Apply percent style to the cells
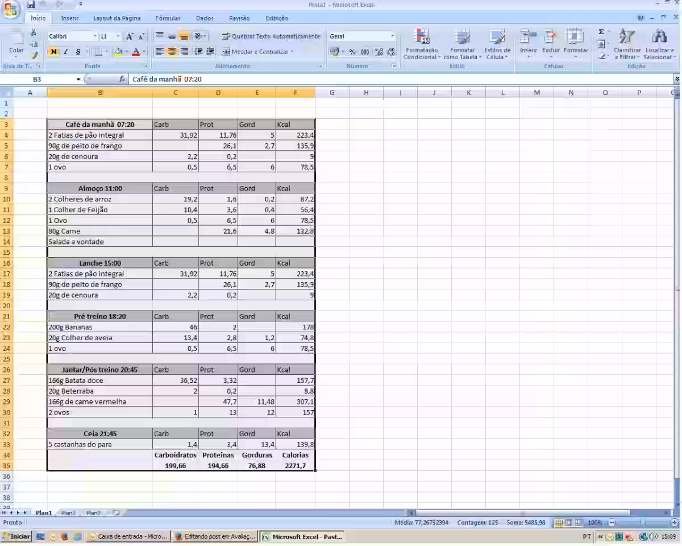Screen dimensions: 682x546 click(352, 52)
